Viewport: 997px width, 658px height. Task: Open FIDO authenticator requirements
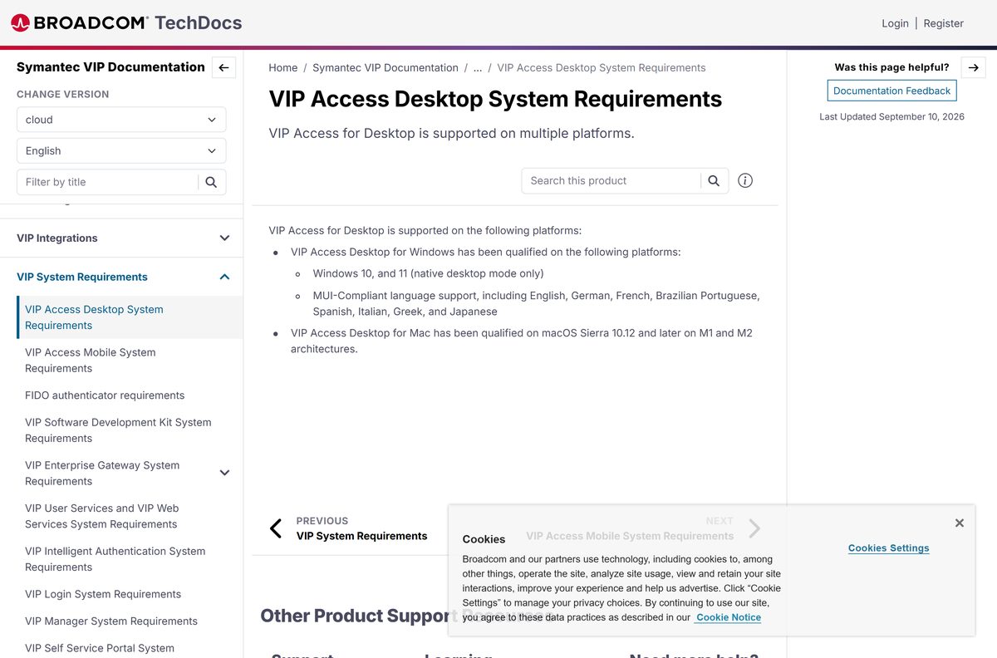(x=105, y=395)
